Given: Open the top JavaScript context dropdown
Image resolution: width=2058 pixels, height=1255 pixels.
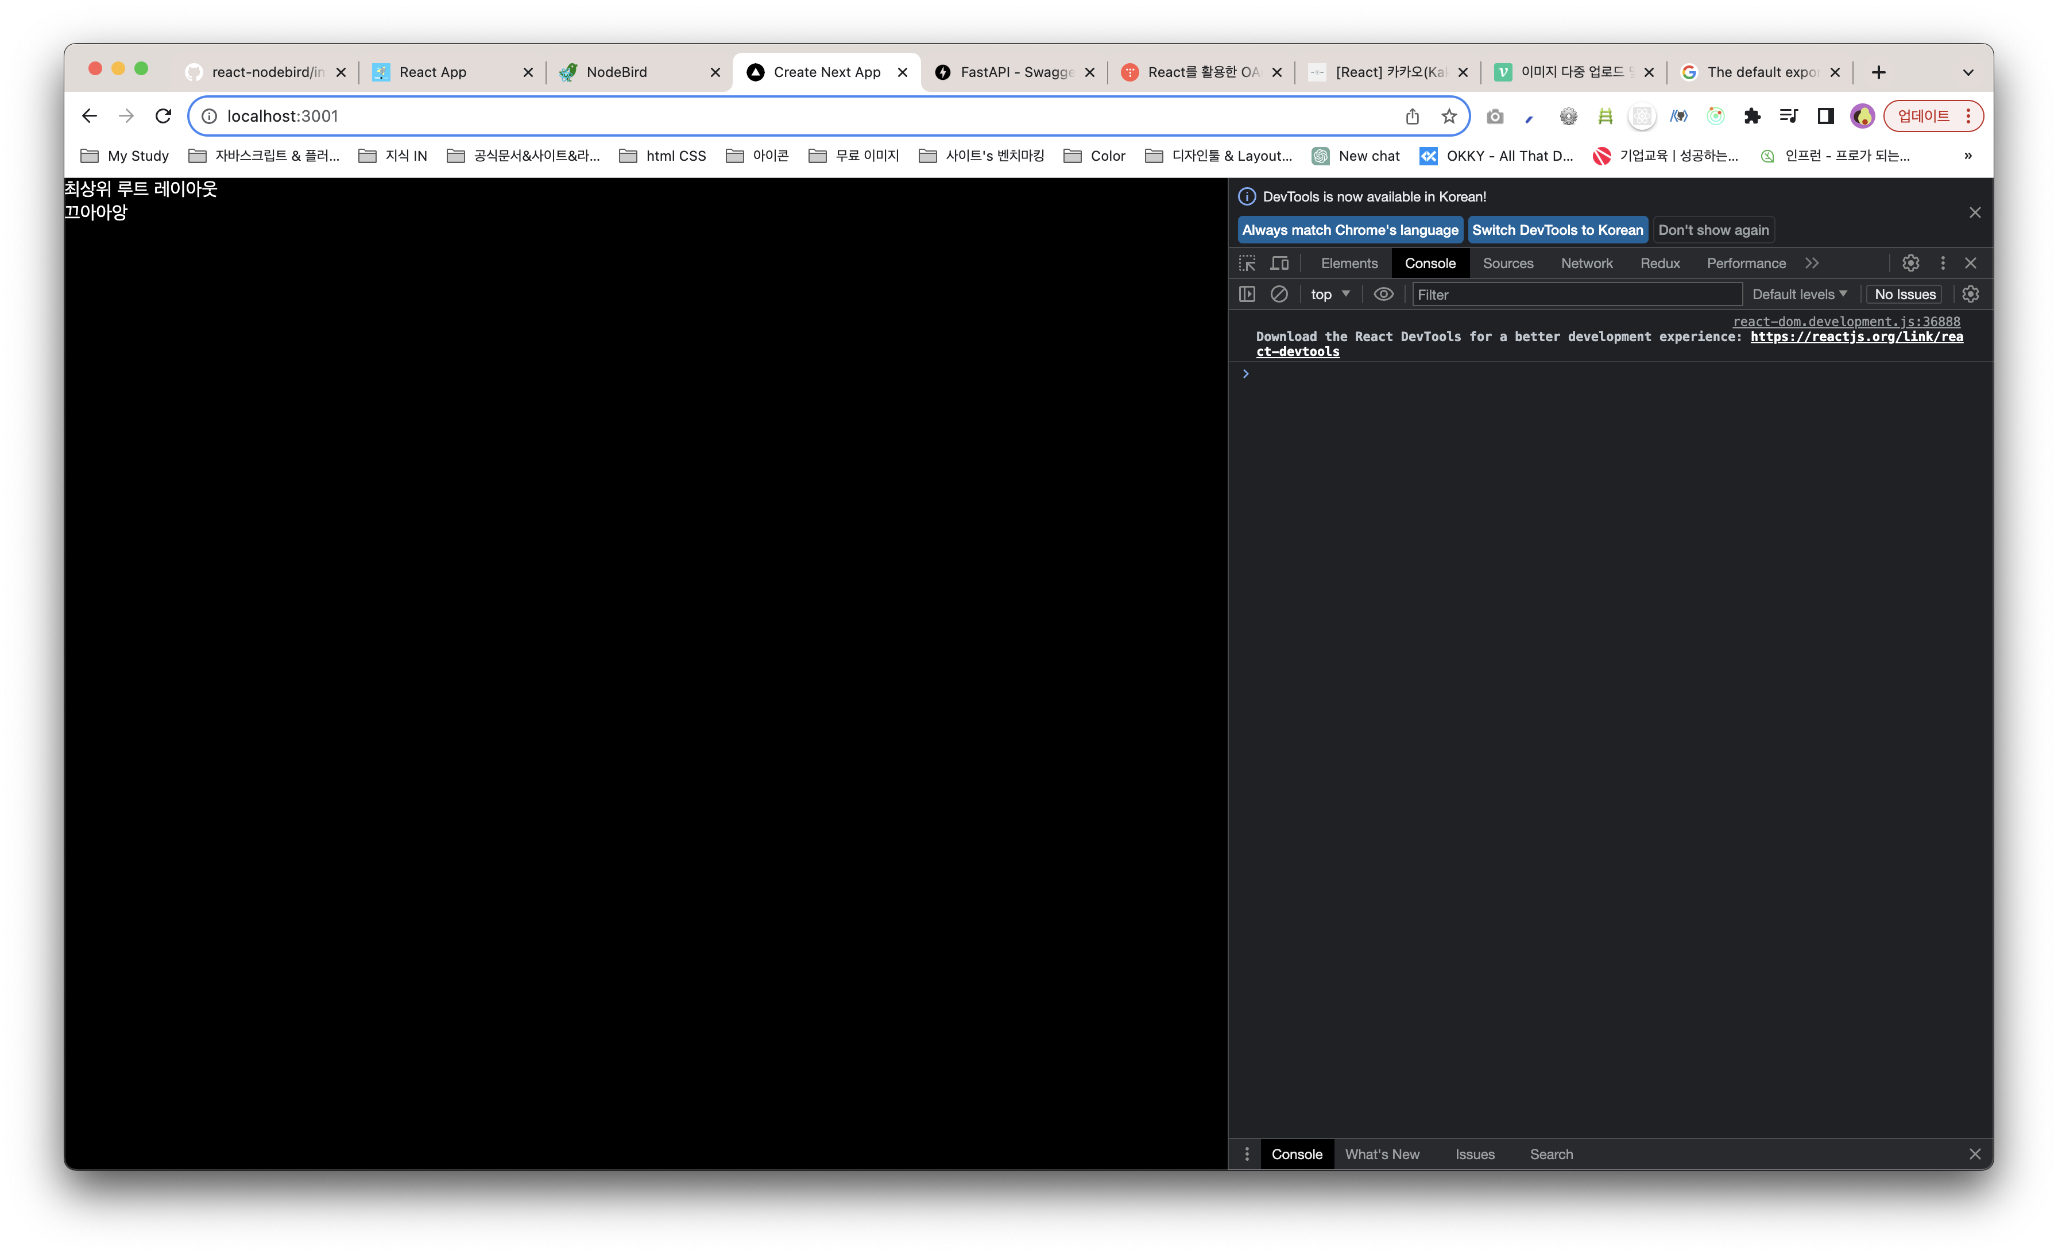Looking at the screenshot, I should pos(1330,294).
